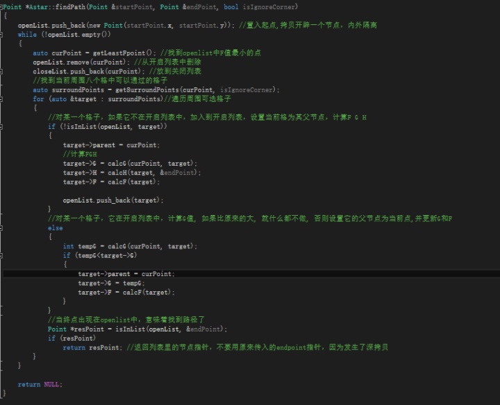The image size is (500, 405).
Task: Click target->G = tempG line
Action: pos(111,283)
